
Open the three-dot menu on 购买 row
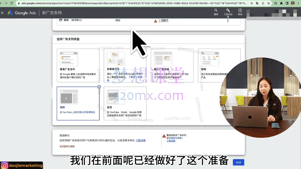click(x=228, y=21)
